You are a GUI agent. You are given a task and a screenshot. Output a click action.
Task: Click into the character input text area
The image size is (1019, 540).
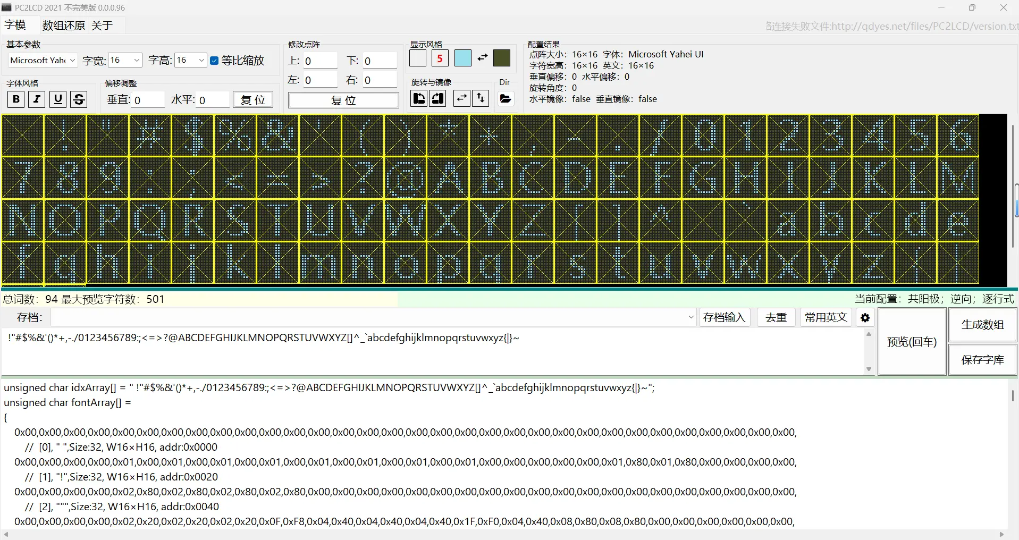(x=433, y=352)
